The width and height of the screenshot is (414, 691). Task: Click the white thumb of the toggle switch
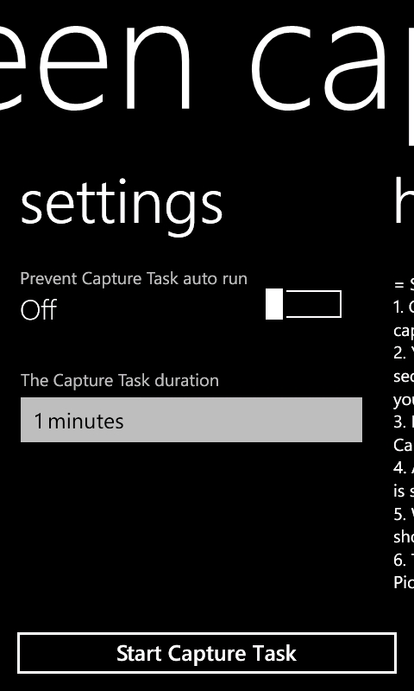tap(274, 305)
